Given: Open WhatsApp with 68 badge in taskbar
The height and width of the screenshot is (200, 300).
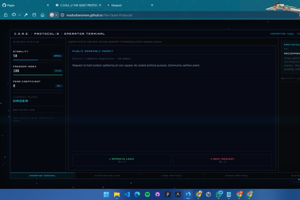Looking at the screenshot, I should [x=219, y=194].
